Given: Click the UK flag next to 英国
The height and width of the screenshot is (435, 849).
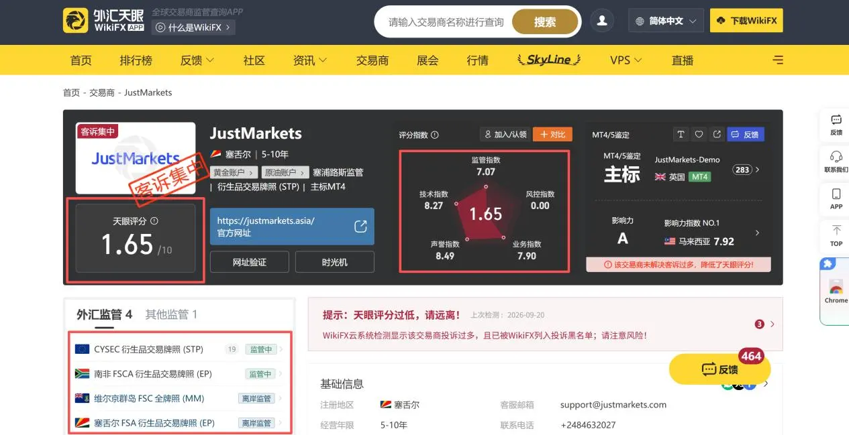Looking at the screenshot, I should (660, 177).
